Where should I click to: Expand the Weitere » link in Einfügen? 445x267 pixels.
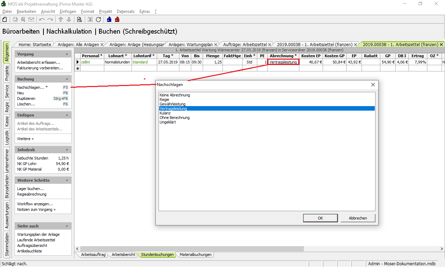coord(25,139)
